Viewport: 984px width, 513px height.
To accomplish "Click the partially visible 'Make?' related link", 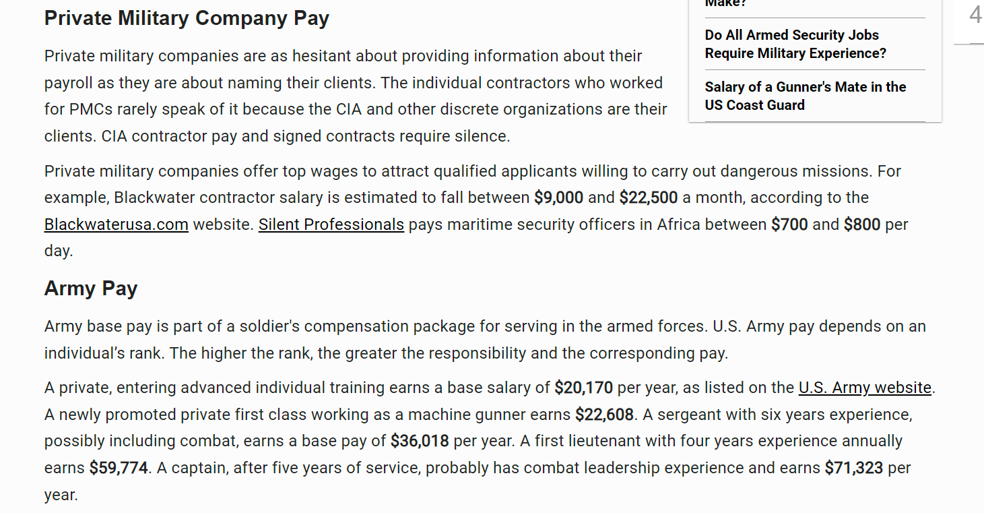I will coord(726,3).
